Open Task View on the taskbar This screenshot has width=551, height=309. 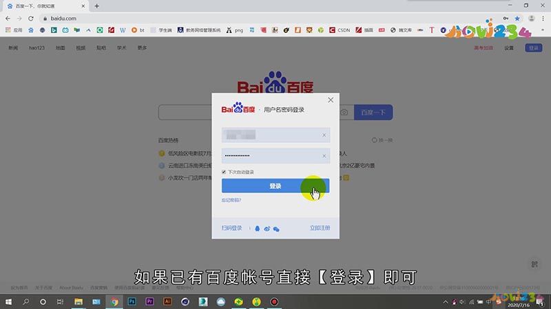(60, 301)
